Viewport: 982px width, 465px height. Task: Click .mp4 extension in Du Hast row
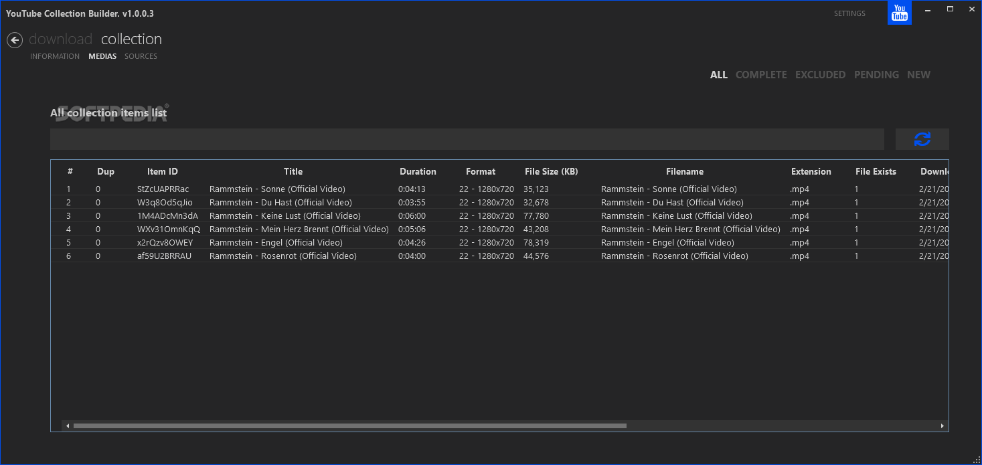pos(800,203)
